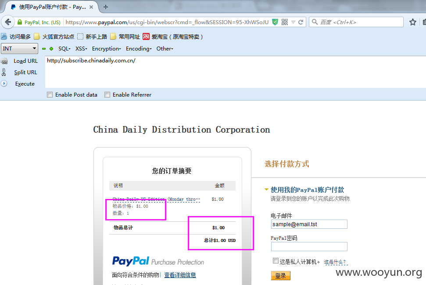Click the PayPal Purchase Protection logo
The width and height of the screenshot is (426, 285).
158,261
